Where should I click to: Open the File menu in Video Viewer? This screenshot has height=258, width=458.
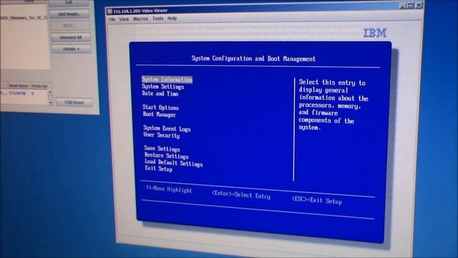tap(112, 19)
